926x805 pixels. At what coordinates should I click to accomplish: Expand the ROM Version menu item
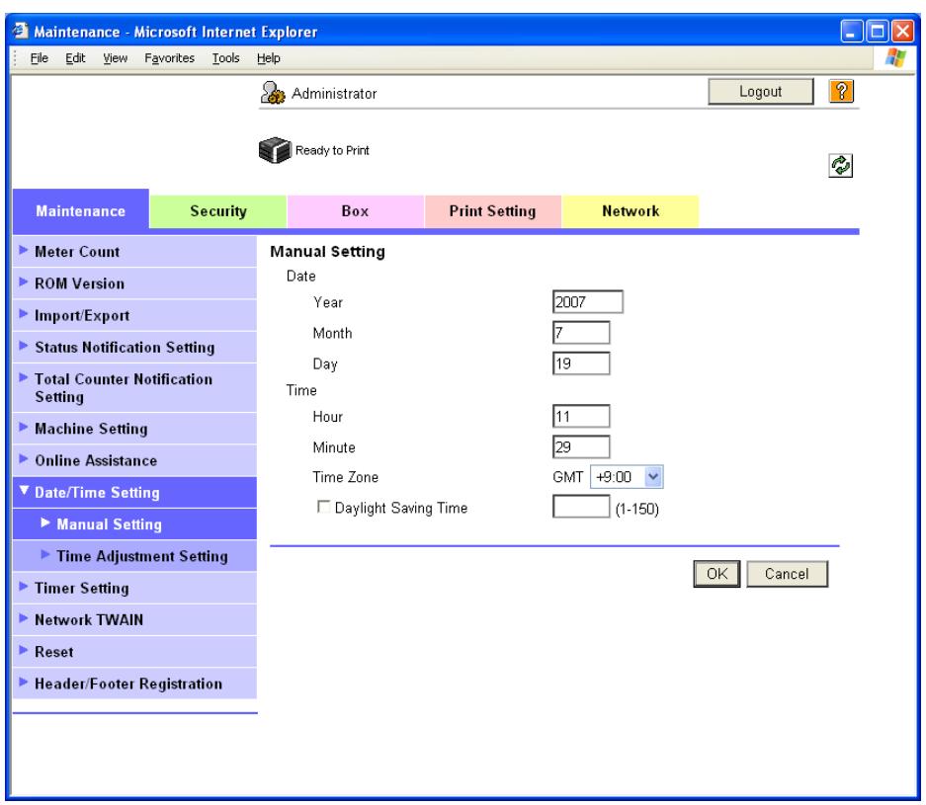click(x=134, y=283)
